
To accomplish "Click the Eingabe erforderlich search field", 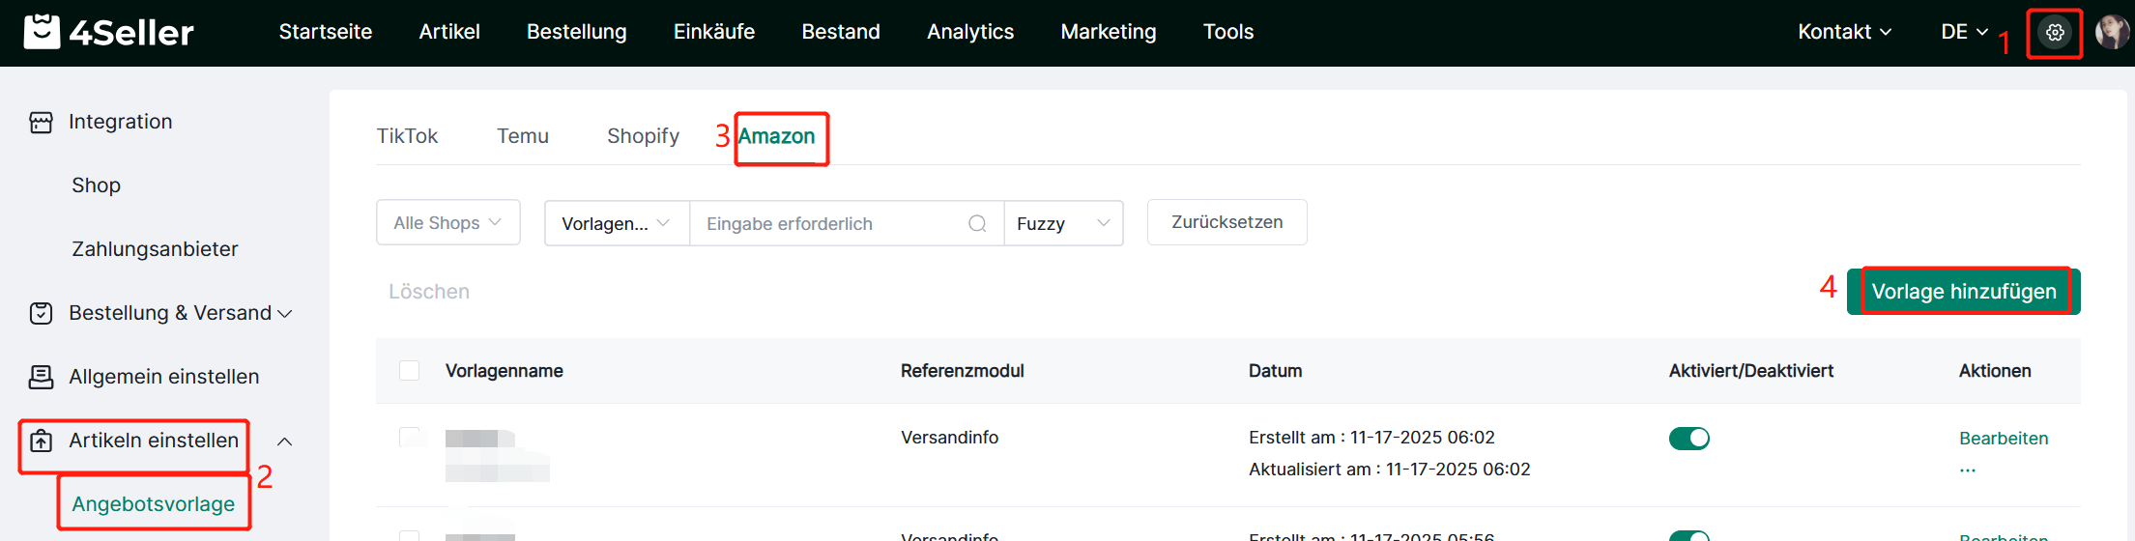I will tap(831, 224).
